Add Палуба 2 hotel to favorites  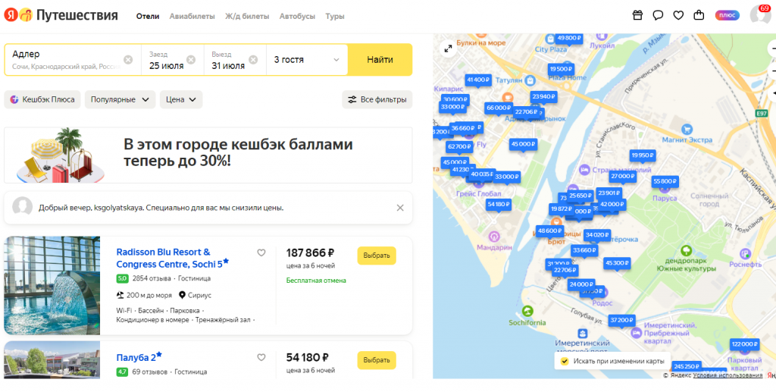pos(261,357)
